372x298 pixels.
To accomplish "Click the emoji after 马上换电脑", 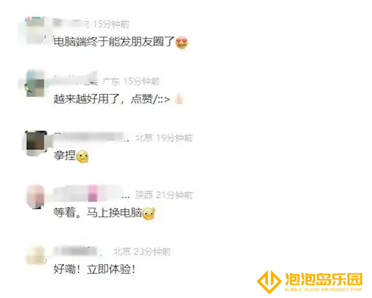I will 149,213.
